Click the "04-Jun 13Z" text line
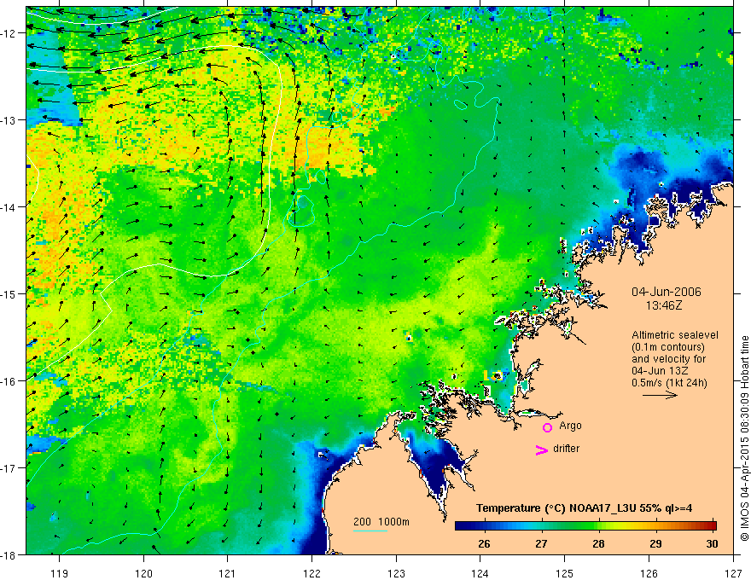Screen dimensions: 751x580 click(x=661, y=371)
